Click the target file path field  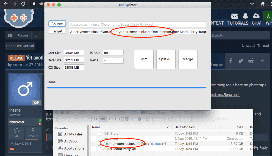[138, 32]
